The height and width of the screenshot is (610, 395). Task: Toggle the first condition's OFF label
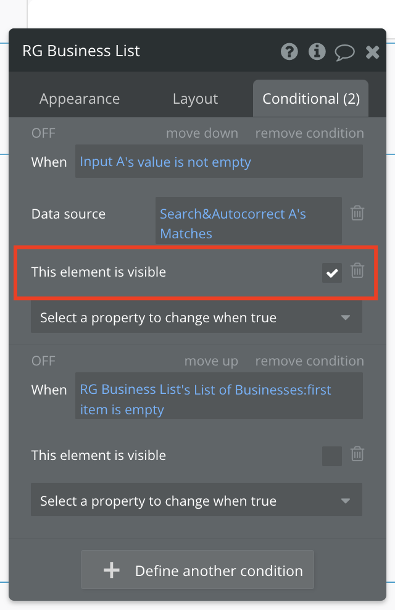(x=43, y=133)
